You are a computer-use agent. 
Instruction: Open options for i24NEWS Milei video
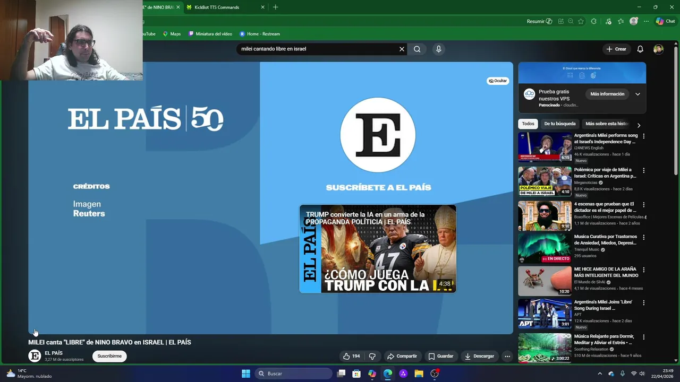644,136
